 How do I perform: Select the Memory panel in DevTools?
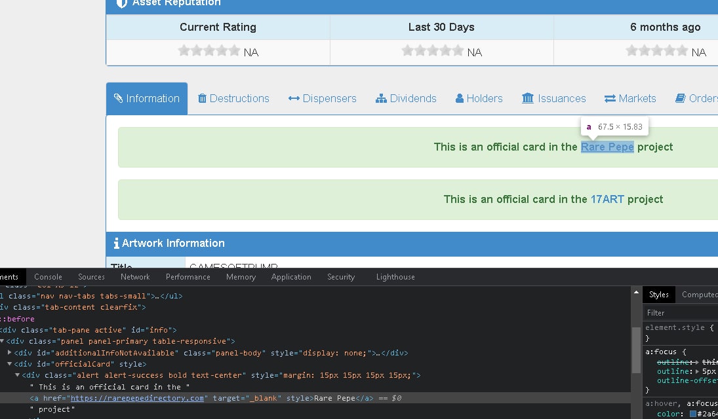[241, 277]
